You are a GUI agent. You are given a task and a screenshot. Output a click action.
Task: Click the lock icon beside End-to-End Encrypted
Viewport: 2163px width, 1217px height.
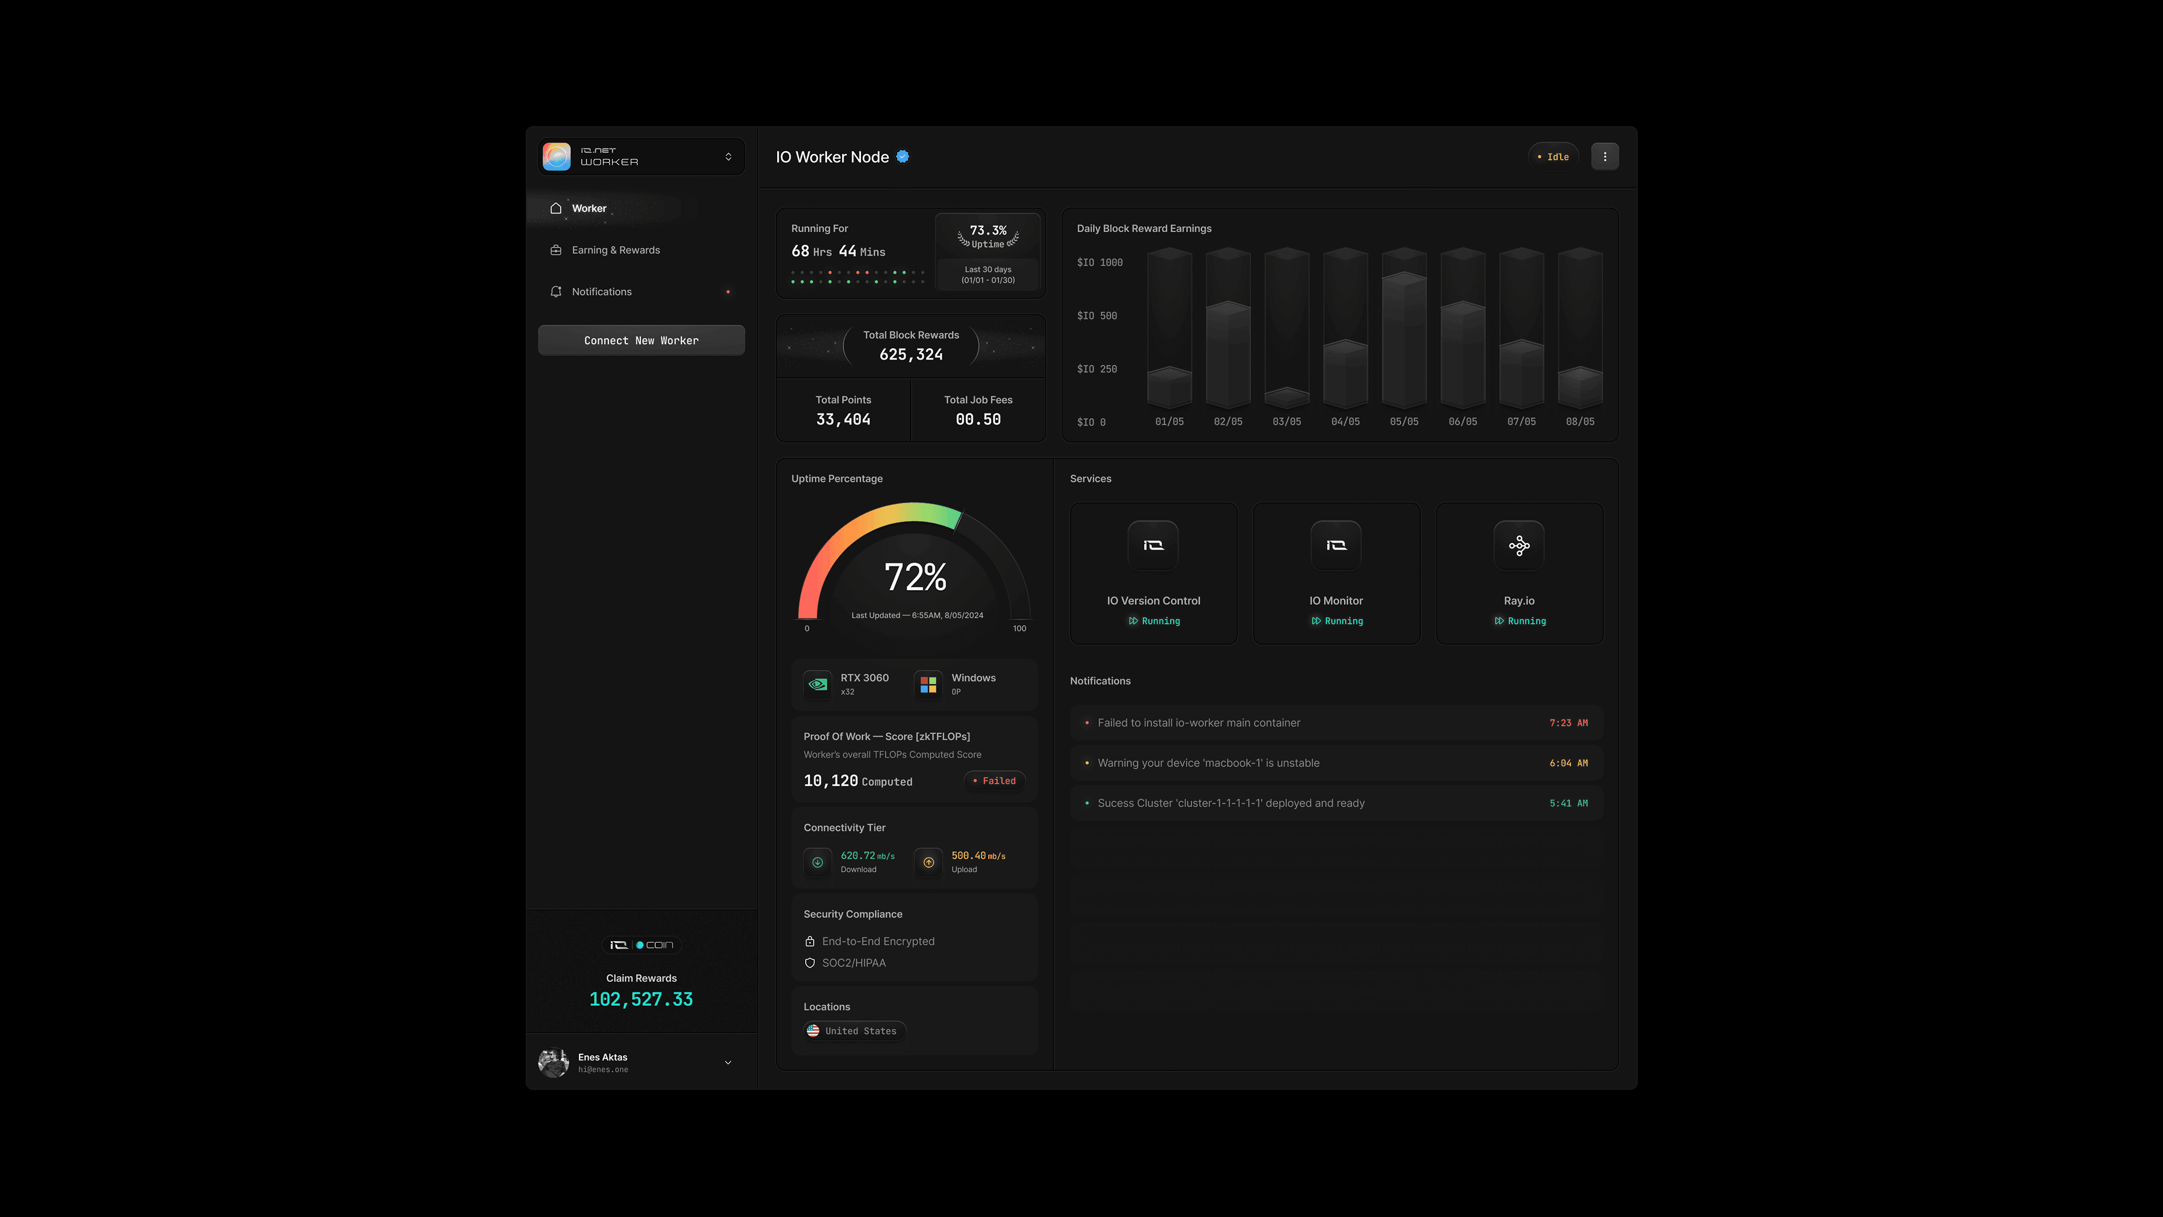point(809,942)
